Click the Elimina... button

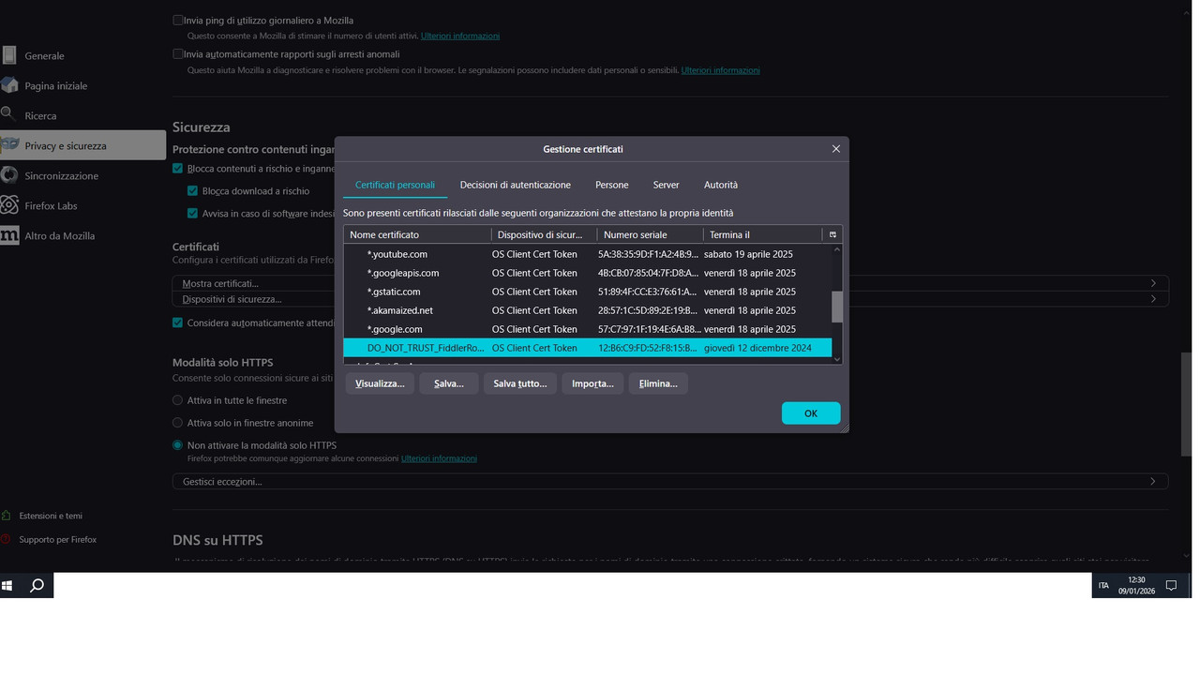click(x=658, y=383)
